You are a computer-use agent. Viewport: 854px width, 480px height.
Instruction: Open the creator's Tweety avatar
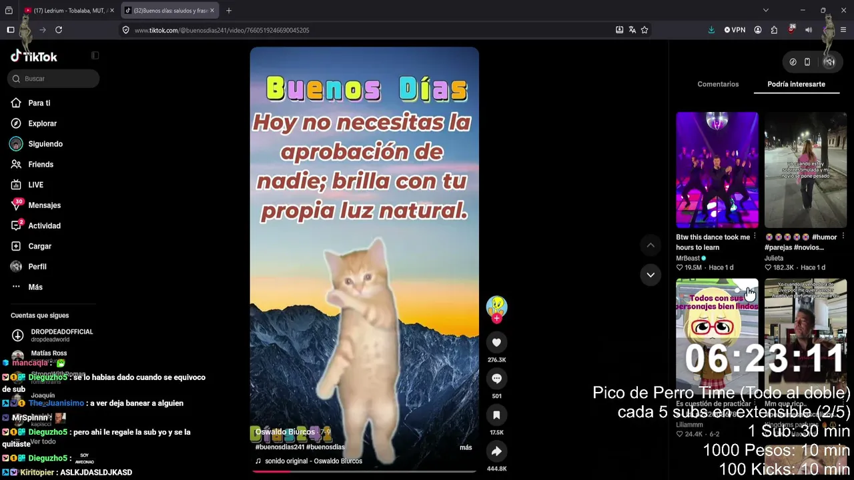coord(496,306)
